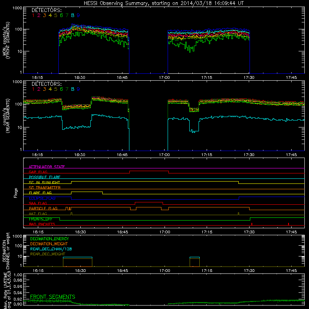309x309 pixels.
Task: Select blue detector 9 in the front segments legend
Action: (x=78, y=15)
